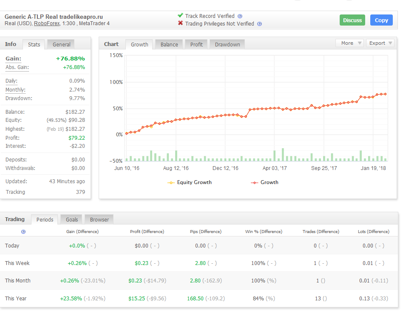The height and width of the screenshot is (311, 403).
Task: Click the first Growth data point at Jun 10, '16
Action: click(x=126, y=133)
